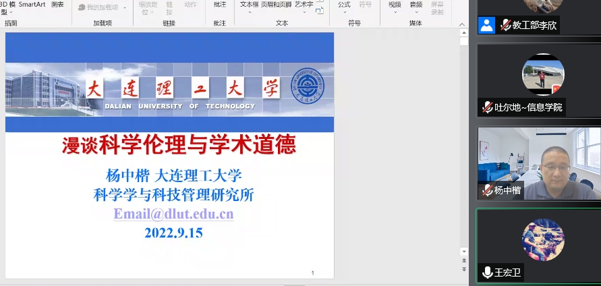Click the video tile of 杨中楷
The height and width of the screenshot is (286, 601).
point(540,164)
